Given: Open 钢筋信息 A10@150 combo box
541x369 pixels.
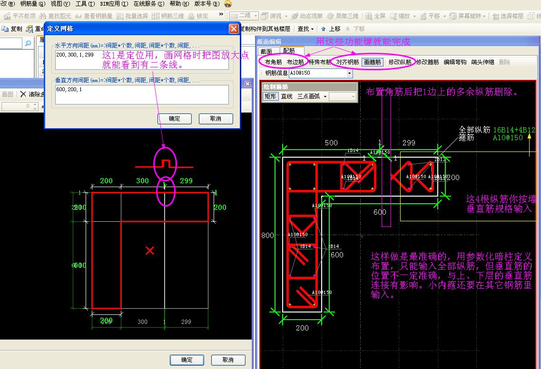Looking at the screenshot, I should (x=321, y=73).
